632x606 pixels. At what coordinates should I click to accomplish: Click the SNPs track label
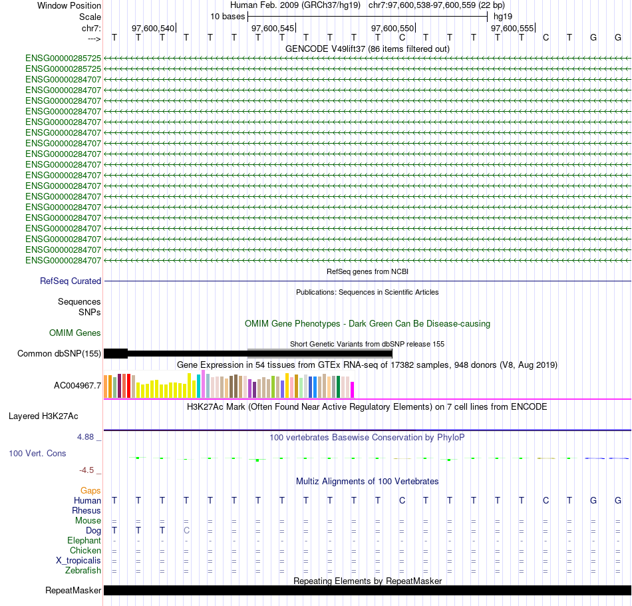click(90, 312)
